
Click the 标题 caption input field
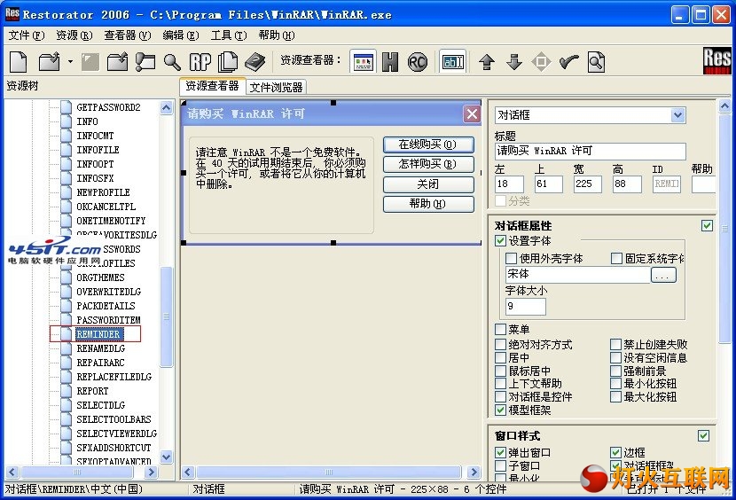[x=590, y=152]
